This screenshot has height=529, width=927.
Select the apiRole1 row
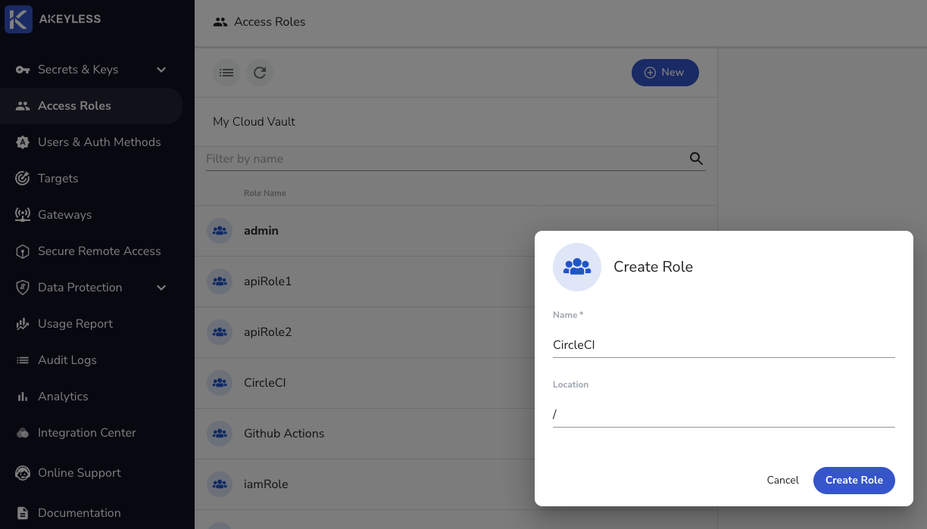455,282
